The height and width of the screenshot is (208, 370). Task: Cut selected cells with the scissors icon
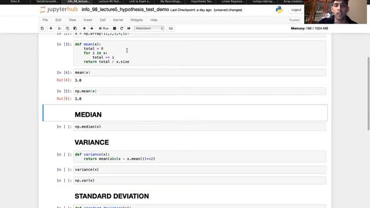tap(60, 28)
